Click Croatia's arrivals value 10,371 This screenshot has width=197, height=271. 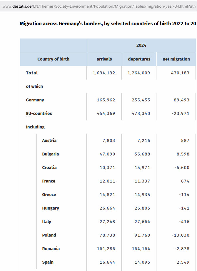point(107,168)
